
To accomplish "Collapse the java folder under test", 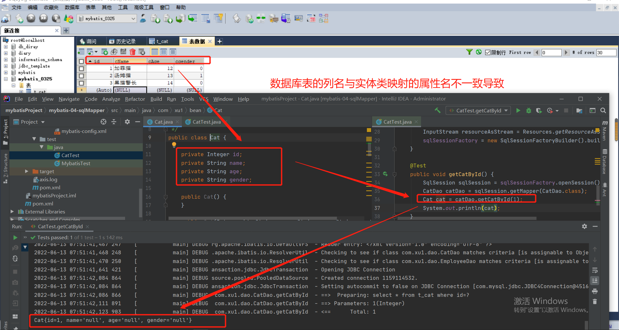I will coord(42,147).
